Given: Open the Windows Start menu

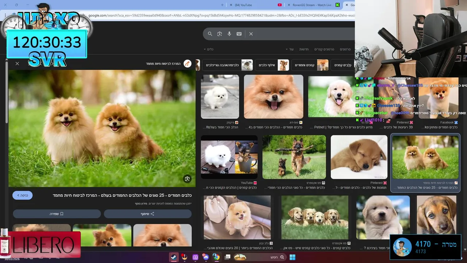Looking at the screenshot, I should [x=292, y=257].
